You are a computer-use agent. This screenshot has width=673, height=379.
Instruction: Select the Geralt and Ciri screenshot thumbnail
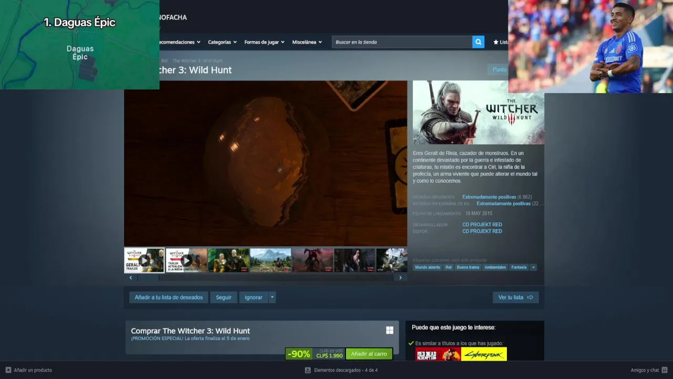229,261
